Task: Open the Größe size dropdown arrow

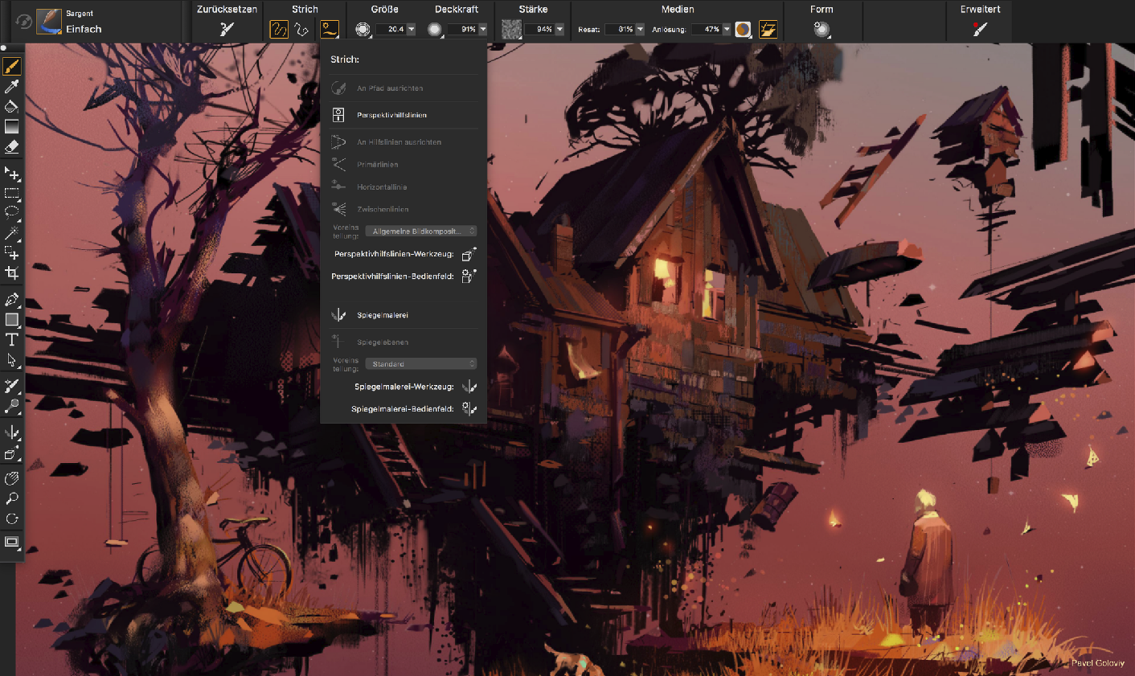Action: 412,29
